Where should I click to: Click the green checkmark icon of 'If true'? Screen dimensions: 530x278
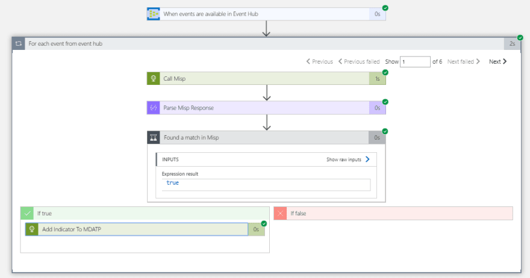point(27,214)
